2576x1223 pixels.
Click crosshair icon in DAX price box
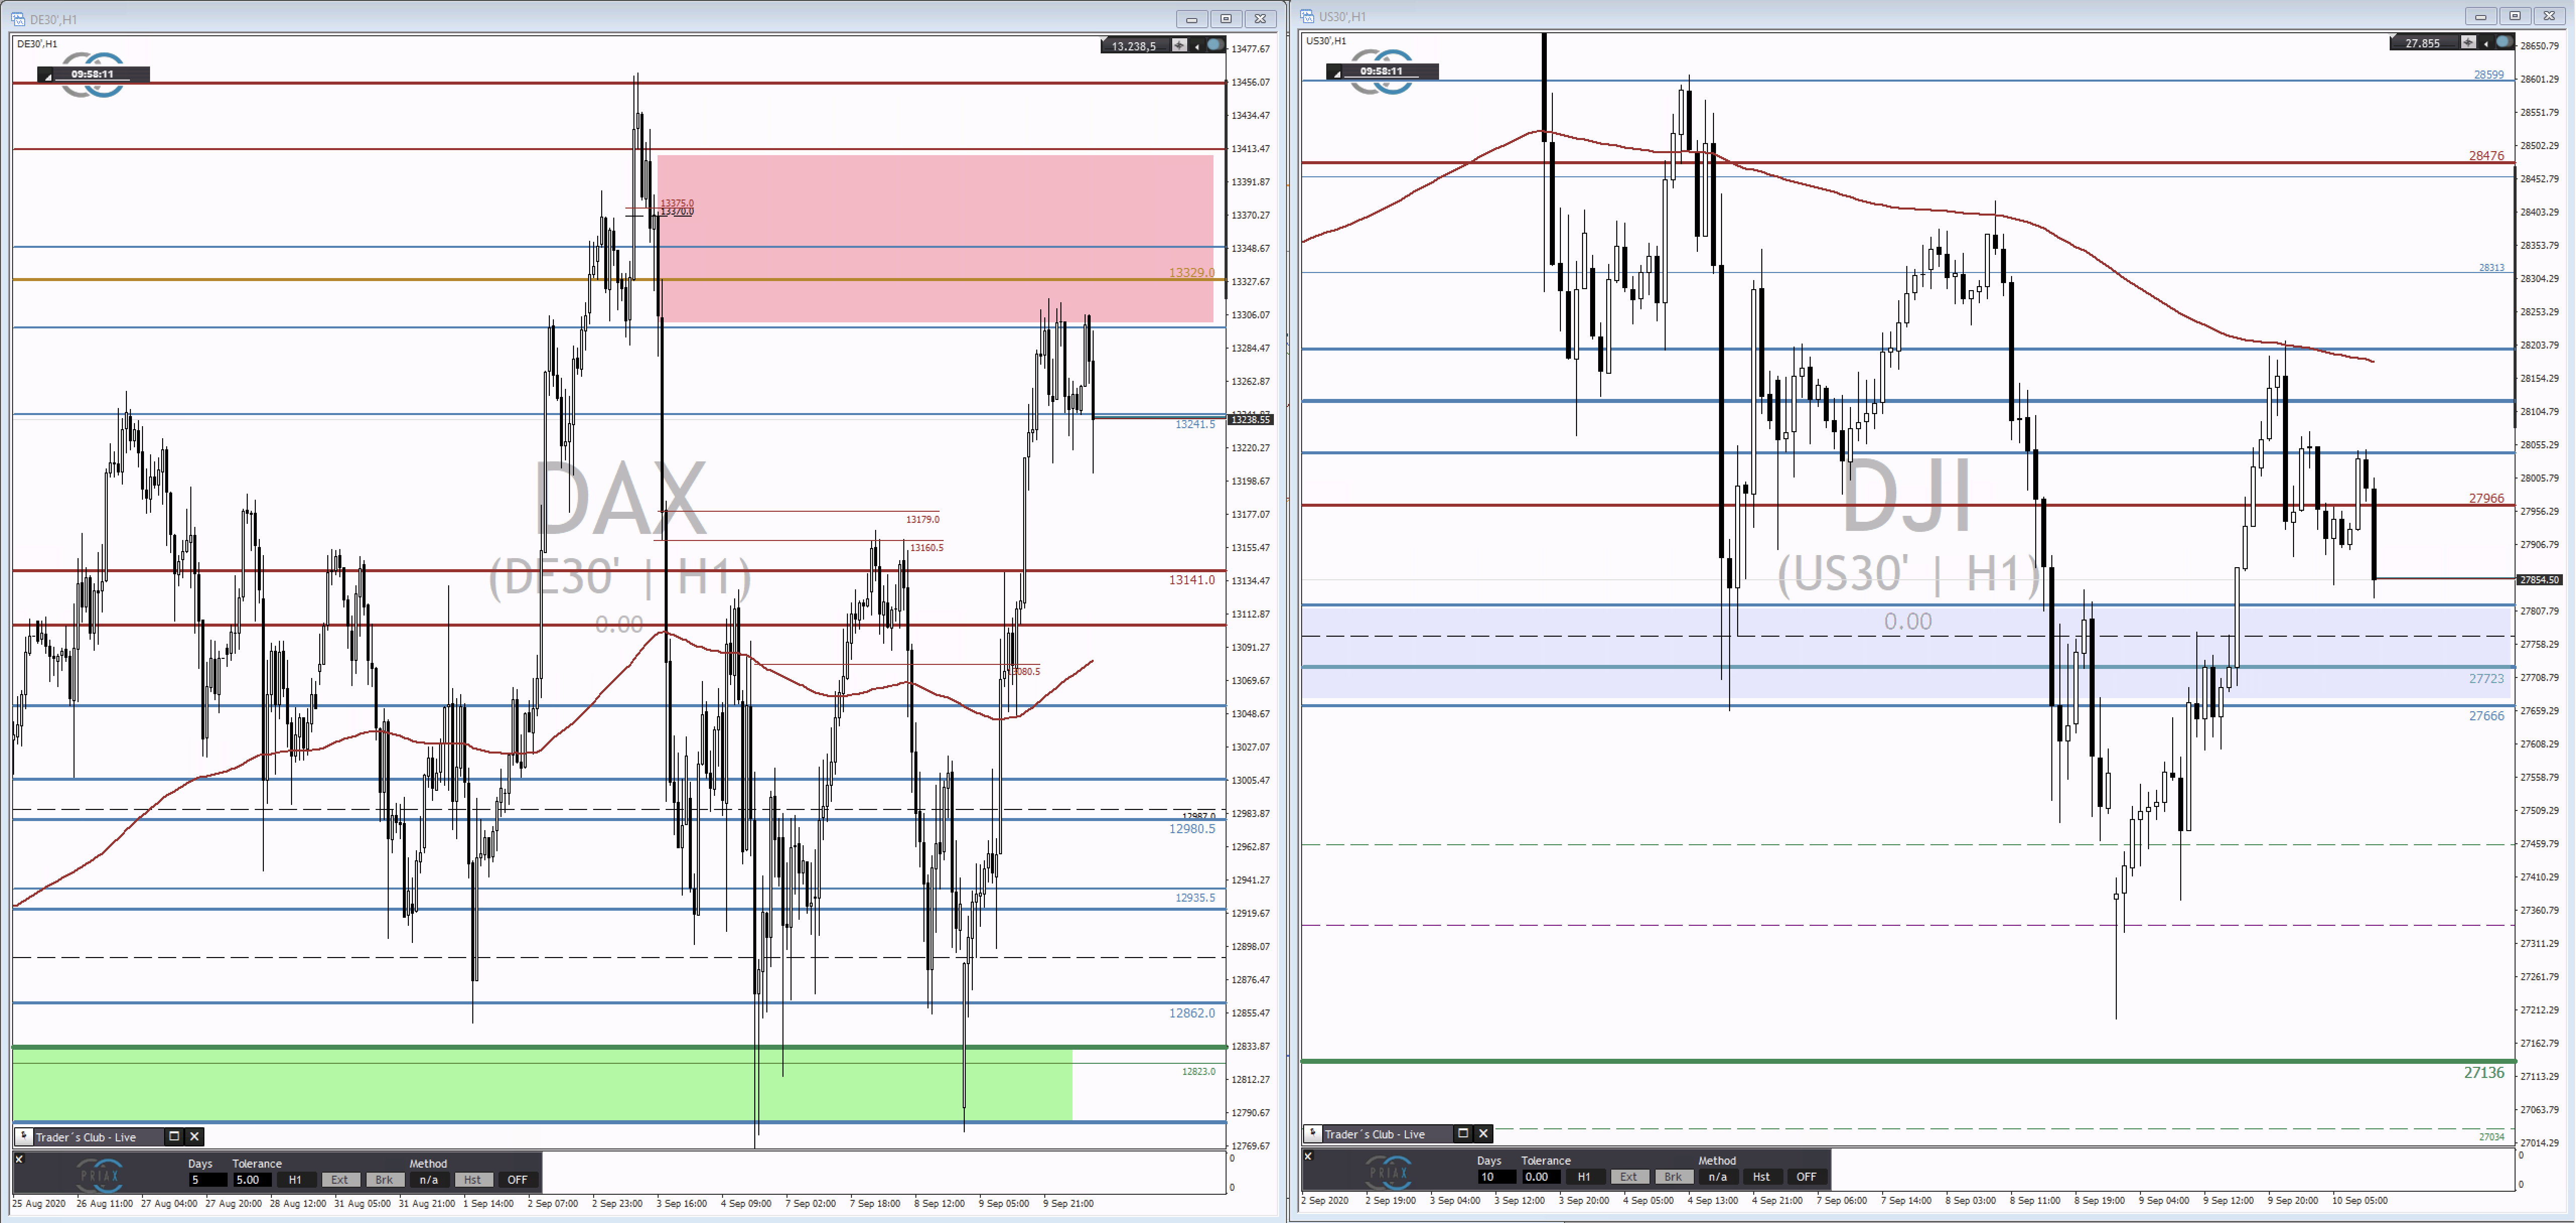coord(1179,45)
